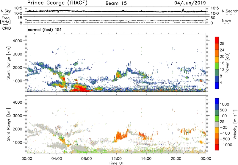The width and height of the screenshot is (238, 165).
Task: Click the 'Time UT' axis title
Action: pos(116,163)
